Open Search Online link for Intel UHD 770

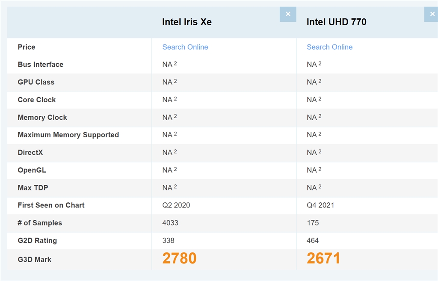coord(329,47)
